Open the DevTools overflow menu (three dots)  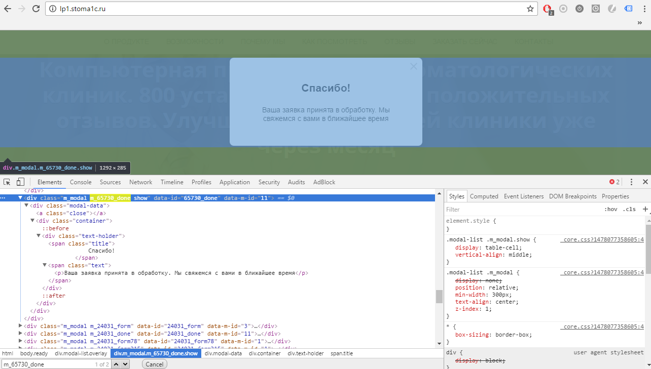pyautogui.click(x=631, y=182)
